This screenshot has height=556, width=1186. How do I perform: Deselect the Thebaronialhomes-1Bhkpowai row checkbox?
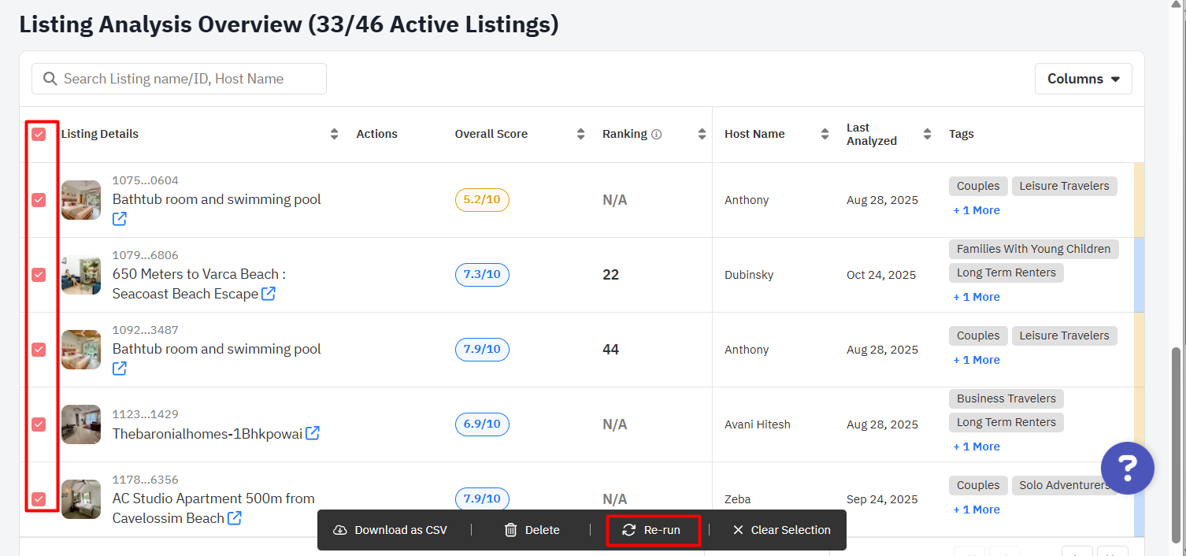39,424
